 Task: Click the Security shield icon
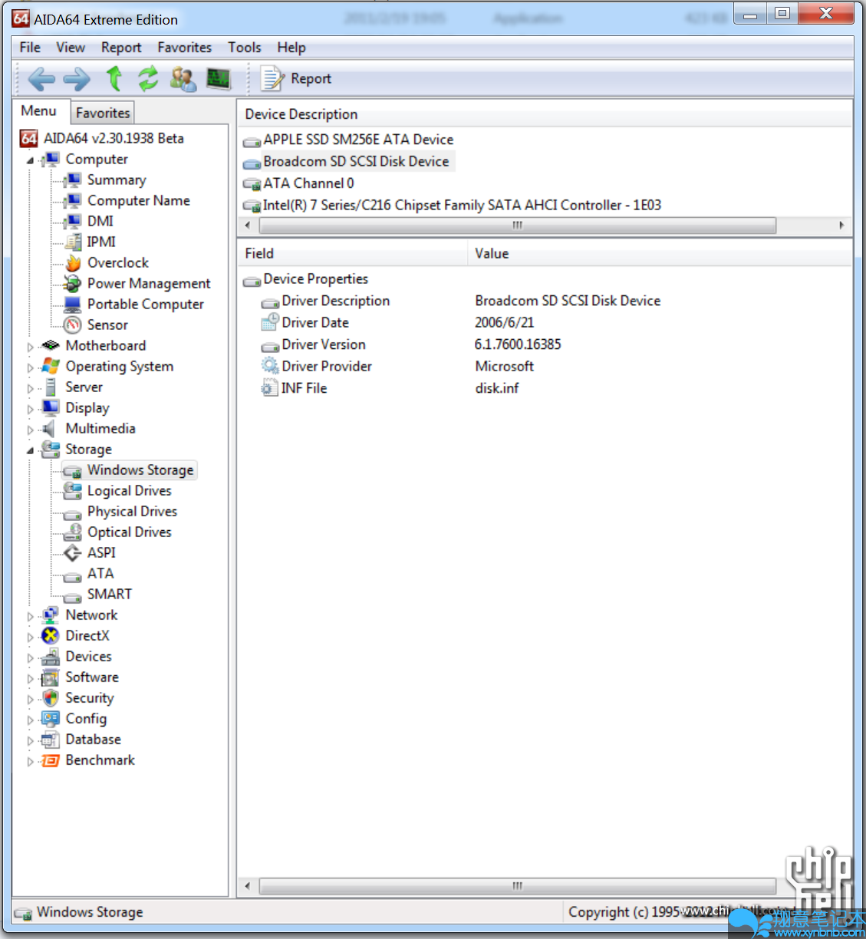[51, 698]
